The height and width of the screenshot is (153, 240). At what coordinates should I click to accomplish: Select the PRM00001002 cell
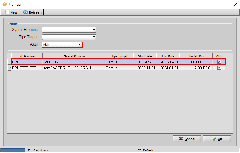point(27,68)
